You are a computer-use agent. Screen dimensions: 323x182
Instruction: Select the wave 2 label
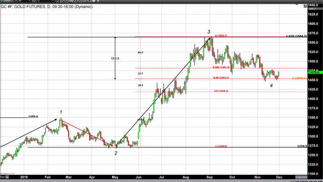pyautogui.click(x=116, y=153)
